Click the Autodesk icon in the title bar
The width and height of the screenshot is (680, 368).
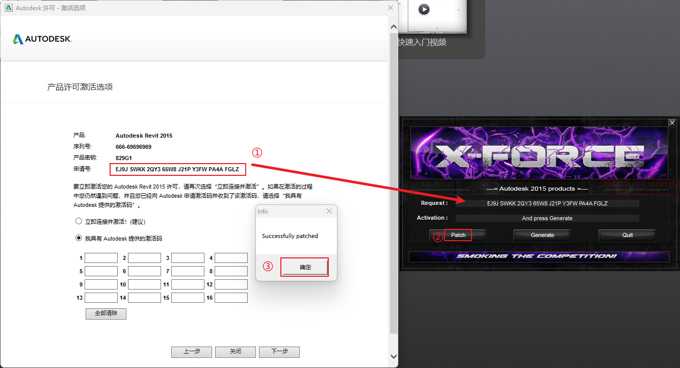pos(9,8)
